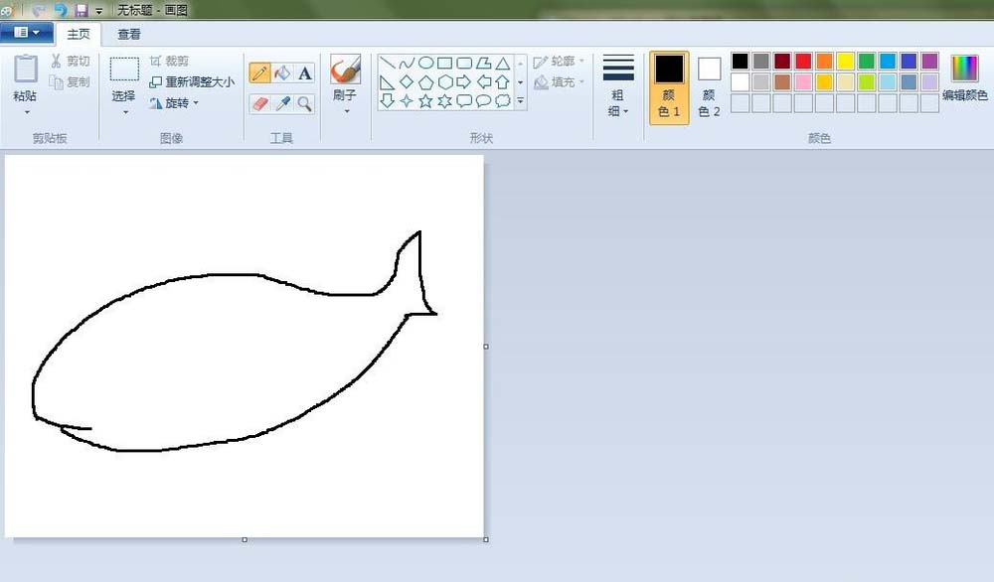Select the Fill with color bucket tool
The height and width of the screenshot is (582, 994).
pos(282,73)
